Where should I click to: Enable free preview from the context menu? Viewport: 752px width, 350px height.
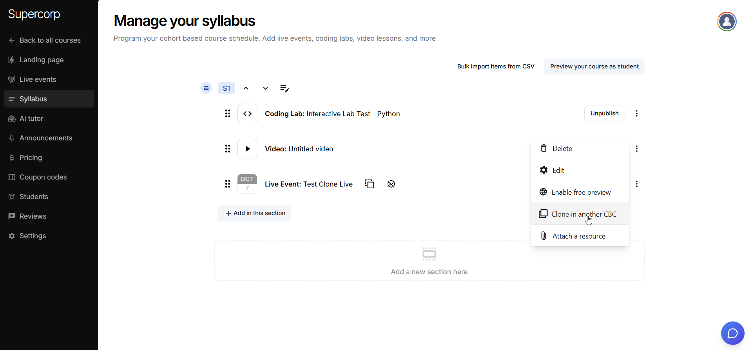click(x=580, y=192)
